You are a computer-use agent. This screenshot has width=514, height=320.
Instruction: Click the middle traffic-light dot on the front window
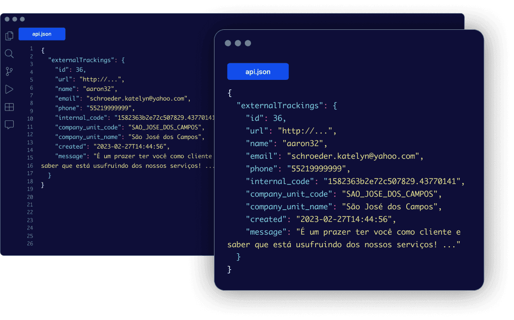tap(238, 43)
